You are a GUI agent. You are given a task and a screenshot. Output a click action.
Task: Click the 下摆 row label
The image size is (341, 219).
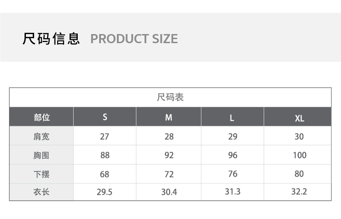pos(41,174)
